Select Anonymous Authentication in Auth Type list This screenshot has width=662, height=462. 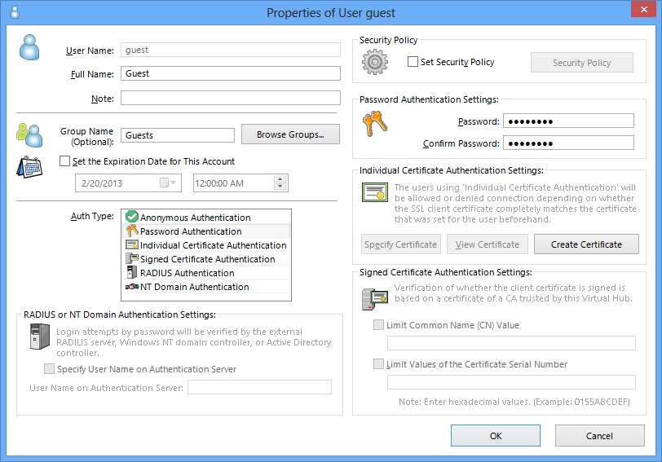(x=195, y=218)
